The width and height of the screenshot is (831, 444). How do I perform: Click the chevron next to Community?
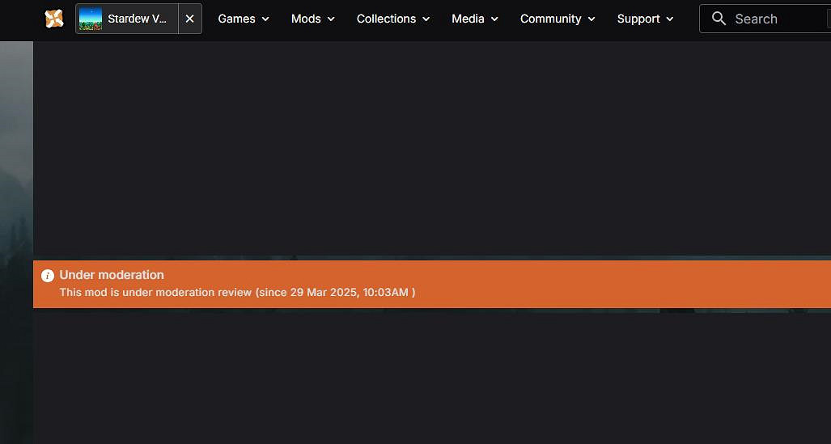[x=591, y=19]
